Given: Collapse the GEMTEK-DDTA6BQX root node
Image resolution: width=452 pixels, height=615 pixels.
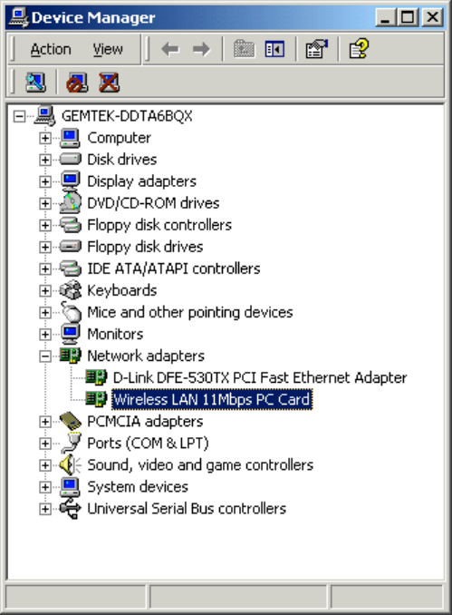Looking at the screenshot, I should point(19,116).
